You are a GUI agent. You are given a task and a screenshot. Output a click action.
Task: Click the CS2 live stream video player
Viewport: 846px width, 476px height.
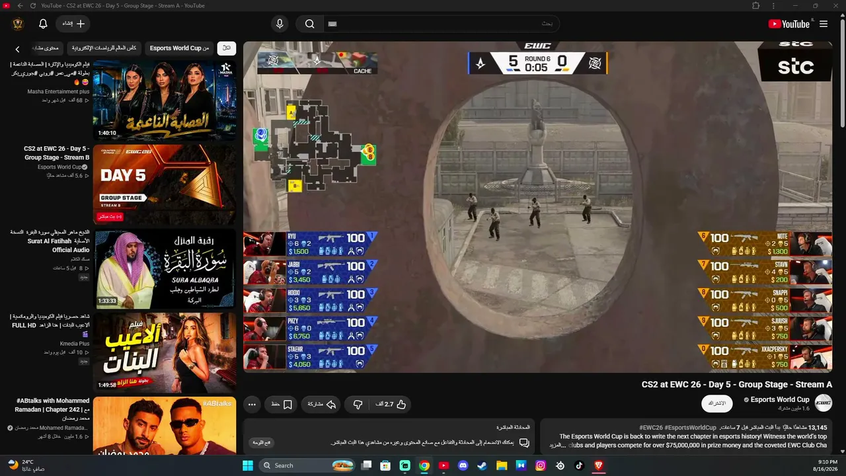(x=538, y=207)
